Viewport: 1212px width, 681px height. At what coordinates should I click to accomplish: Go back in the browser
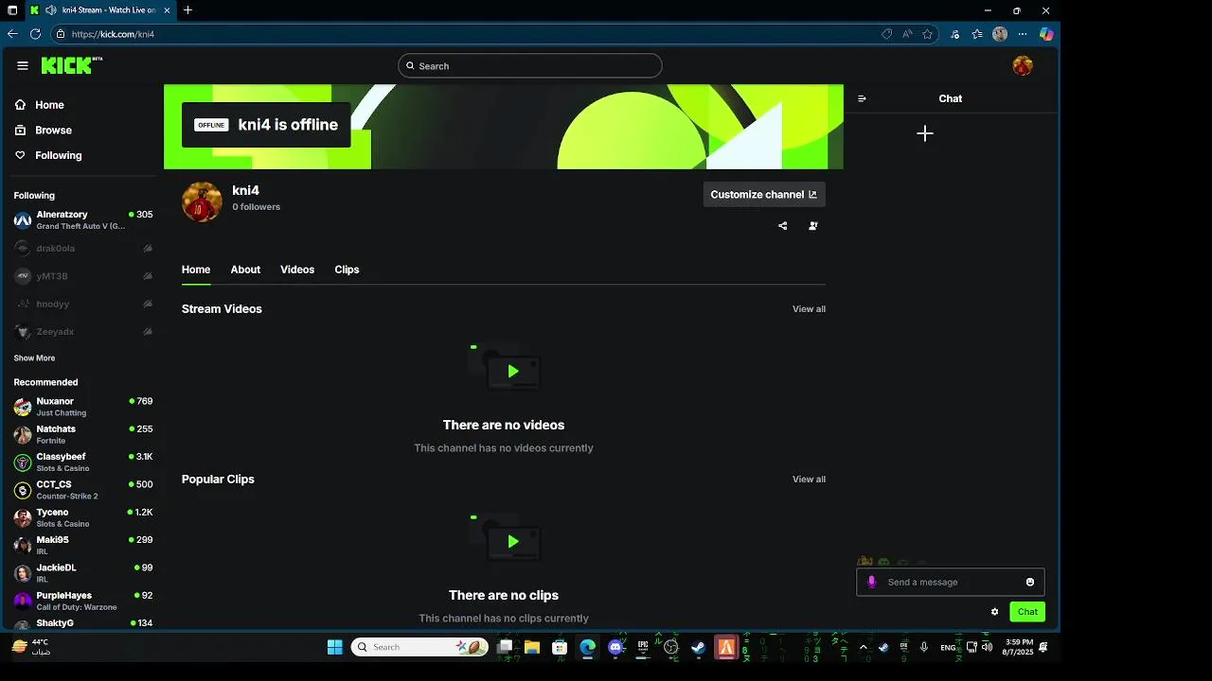point(12,34)
